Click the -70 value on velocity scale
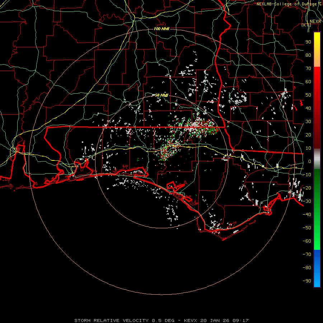Screen dimensions: 323x323 307,254
